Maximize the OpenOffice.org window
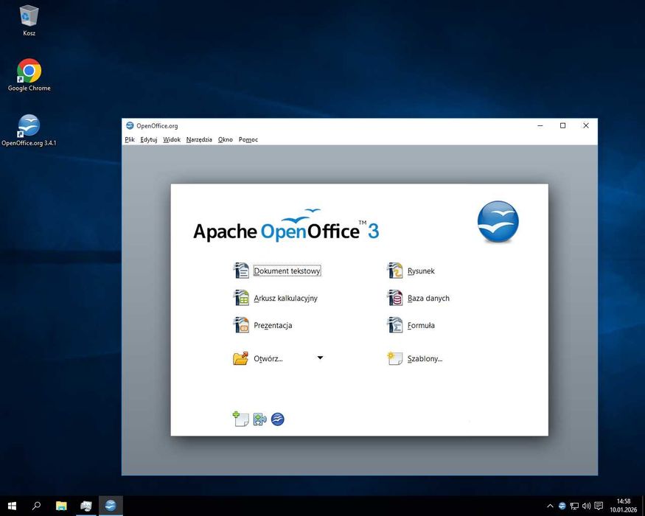The height and width of the screenshot is (516, 645). point(562,125)
